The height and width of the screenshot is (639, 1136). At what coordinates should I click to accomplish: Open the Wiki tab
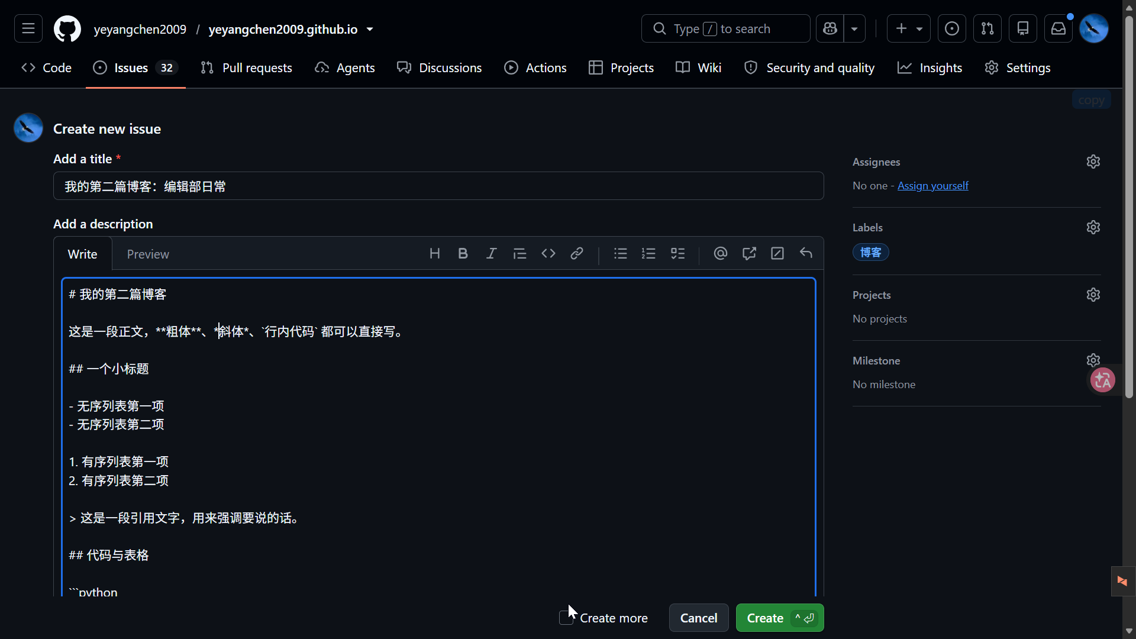(x=699, y=68)
